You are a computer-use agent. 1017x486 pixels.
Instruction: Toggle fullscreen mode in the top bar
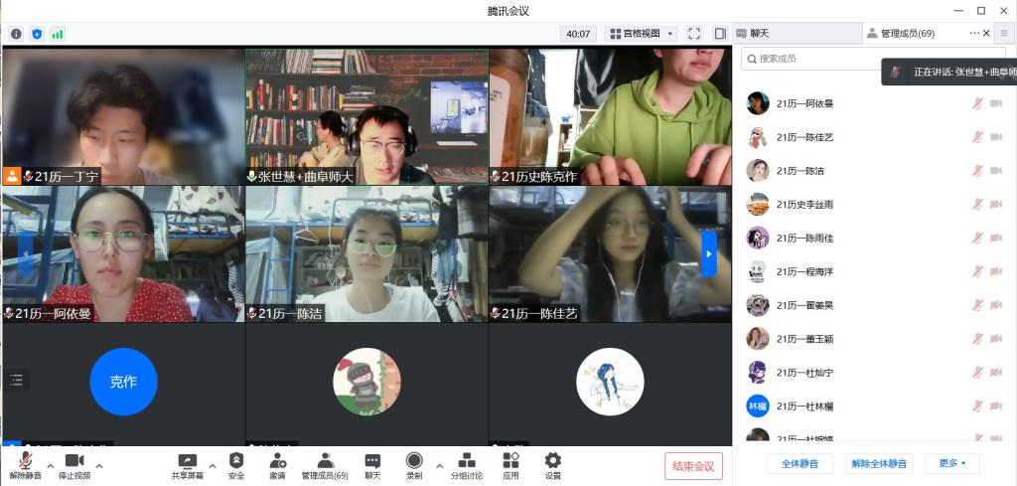pos(694,34)
